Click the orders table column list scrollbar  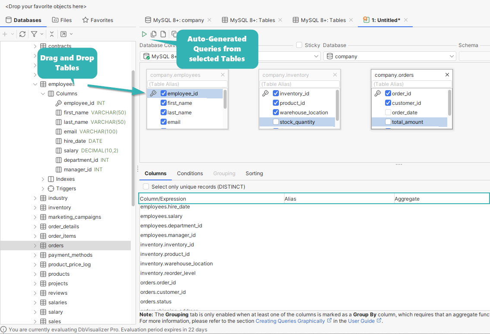tap(449, 103)
